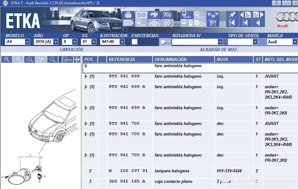Jump to first with double-bar arrow
The image size is (298, 189).
233,23
